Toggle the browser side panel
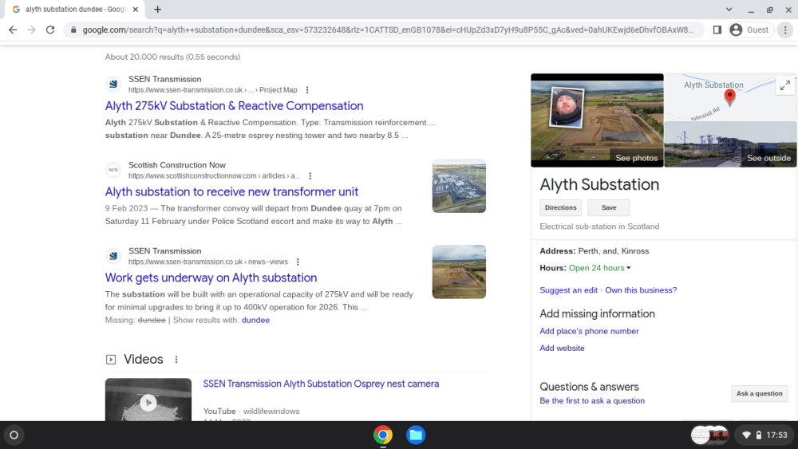The width and height of the screenshot is (798, 449). pos(717,30)
